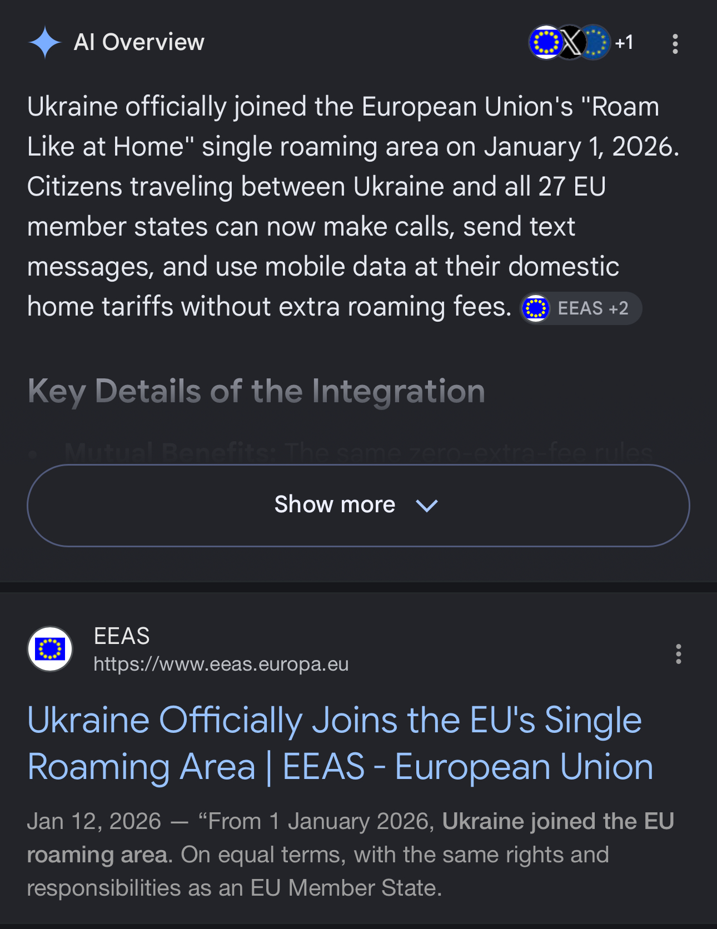The image size is (717, 929).
Task: Click the Jan 12, 2026 result snippet
Action: point(351,855)
